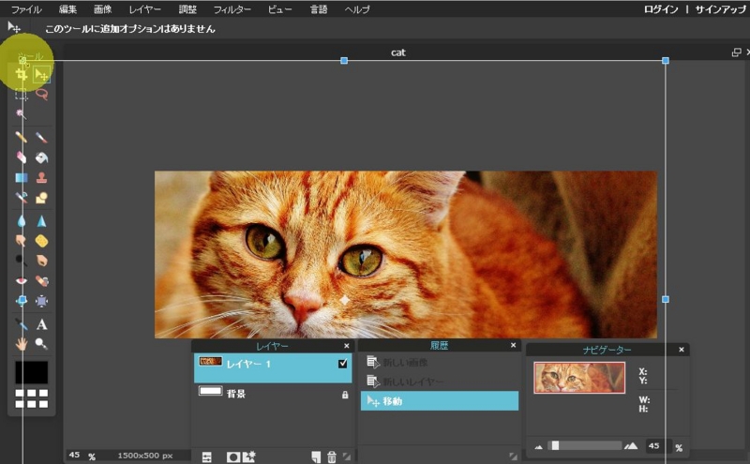Screen dimensions: 750x464
Task: Select the Zoom magnifier tool
Action: [x=41, y=344]
